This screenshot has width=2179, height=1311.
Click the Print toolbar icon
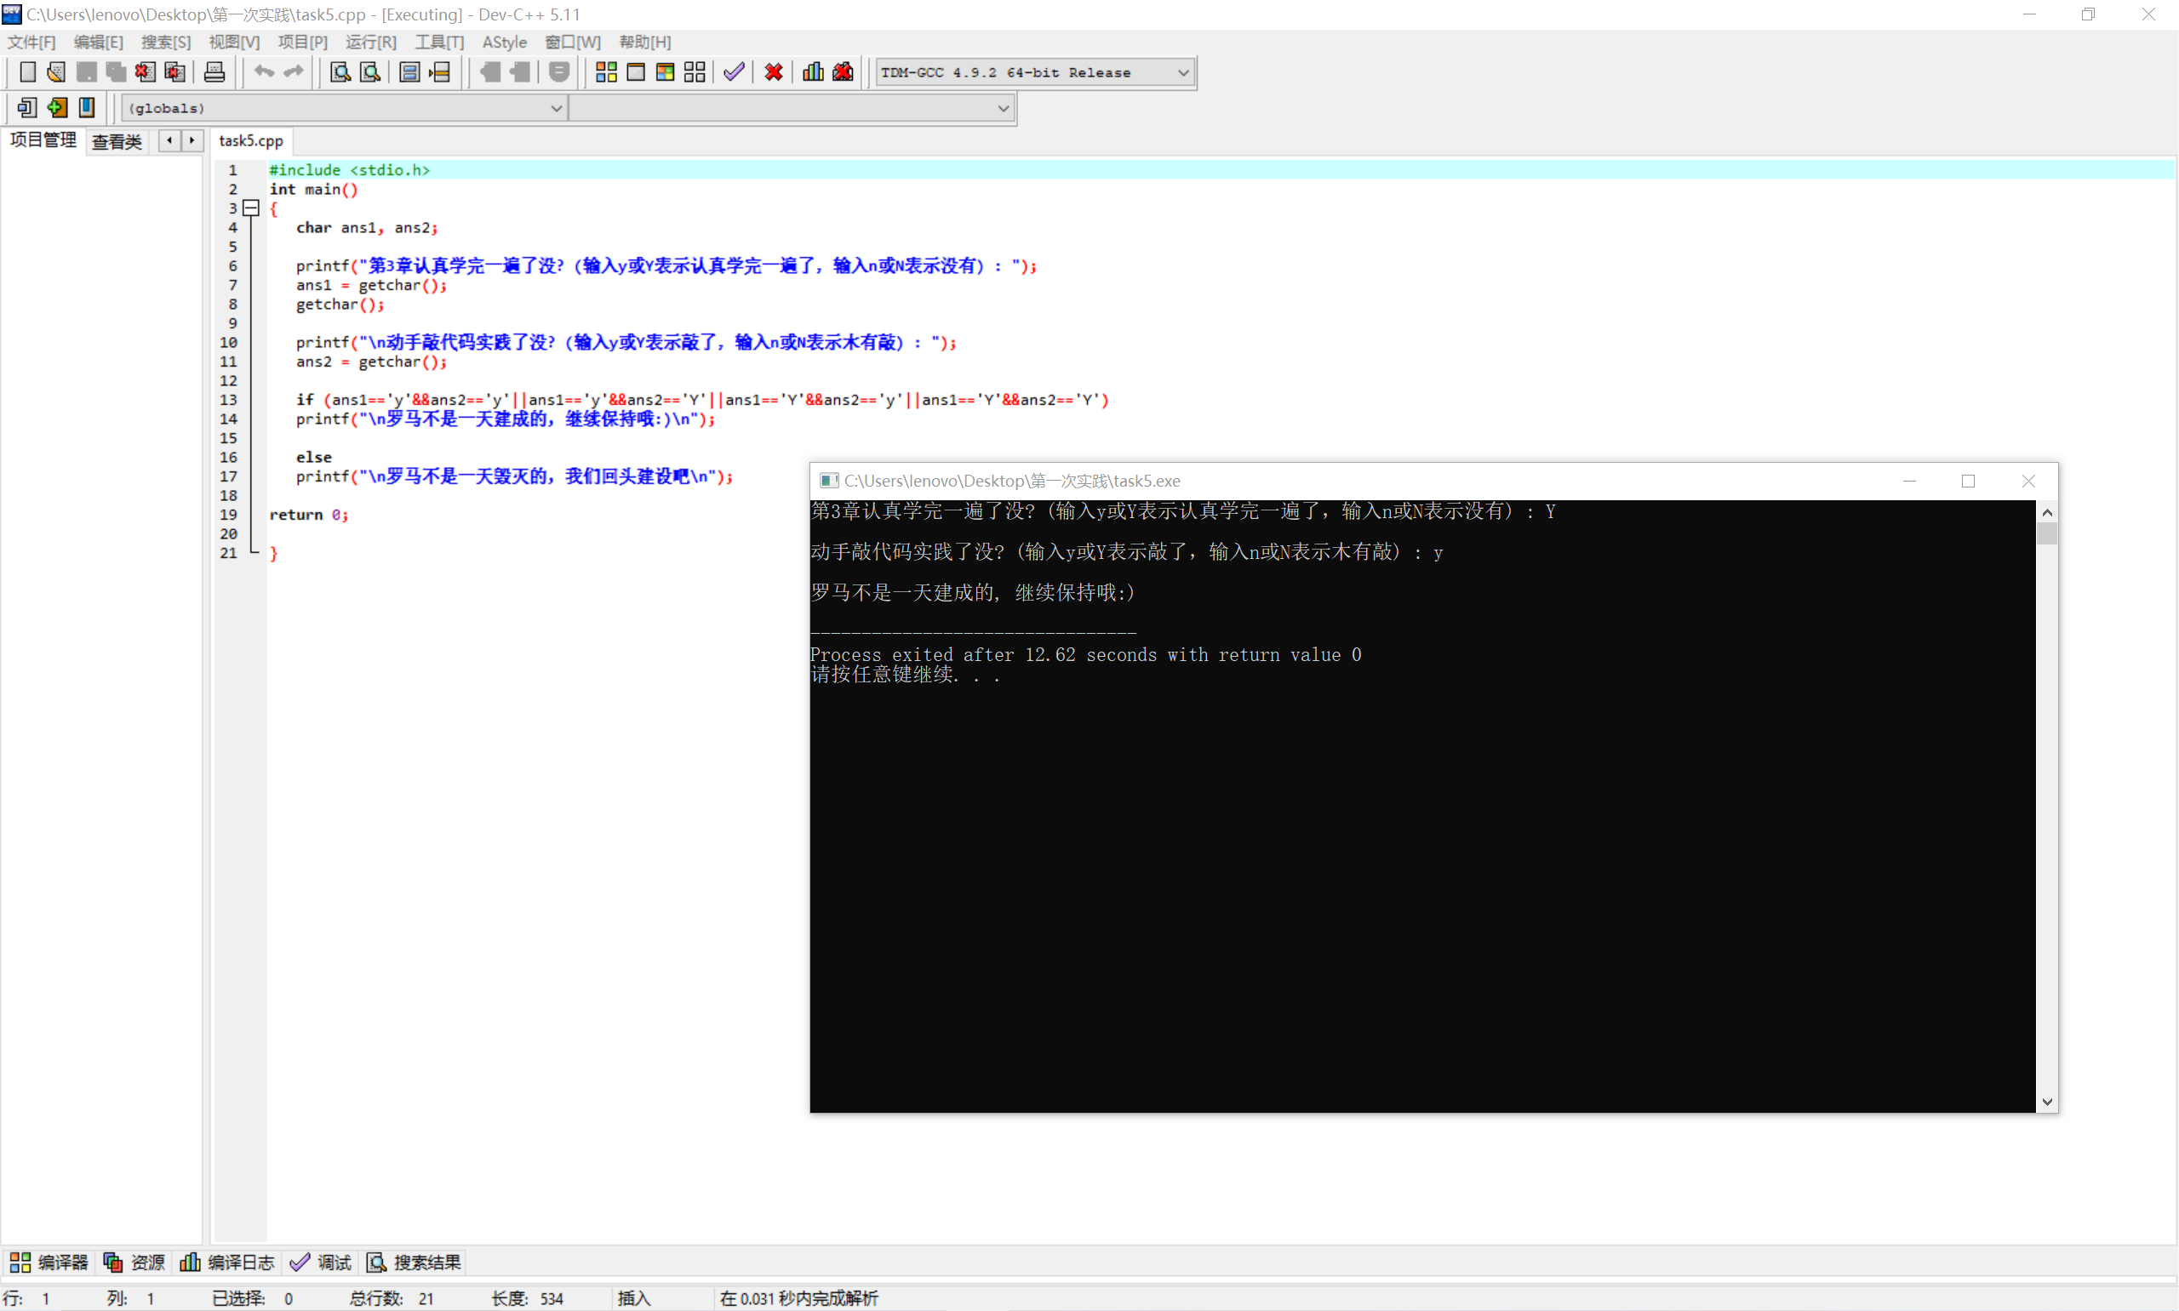tap(214, 72)
